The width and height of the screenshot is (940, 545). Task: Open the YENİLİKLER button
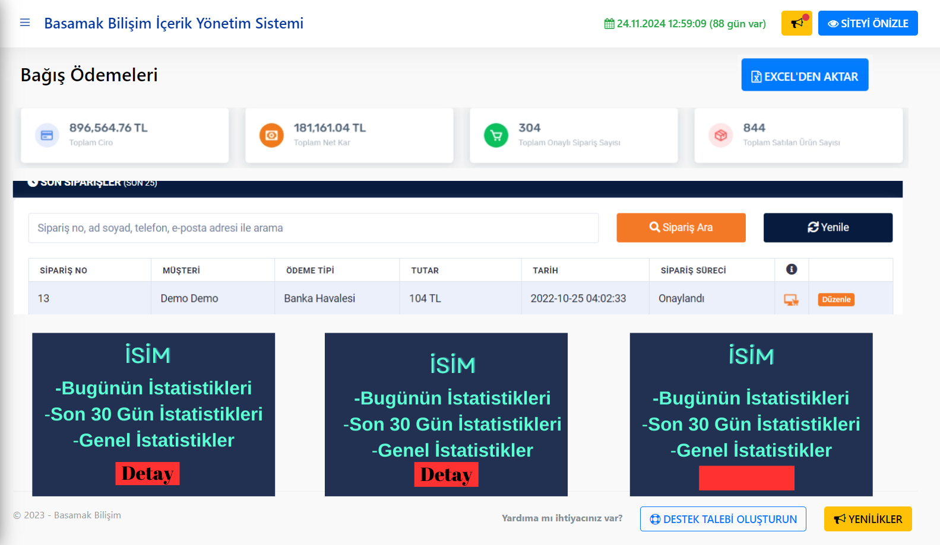pos(868,519)
